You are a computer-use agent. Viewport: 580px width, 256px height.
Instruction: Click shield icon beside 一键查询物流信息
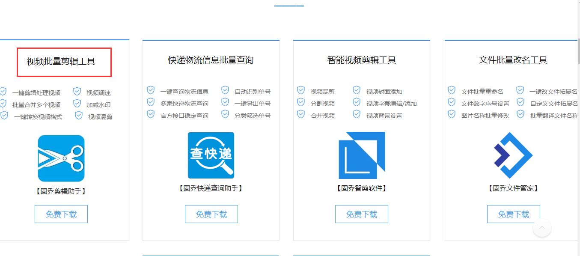coord(151,90)
